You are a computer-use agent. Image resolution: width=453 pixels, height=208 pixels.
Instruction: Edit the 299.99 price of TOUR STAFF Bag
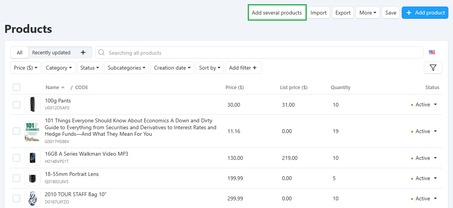[235, 198]
